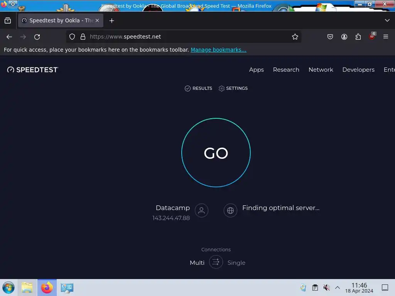Image resolution: width=395 pixels, height=296 pixels.
Task: Click the Datacamp user profile icon
Action: point(201,210)
